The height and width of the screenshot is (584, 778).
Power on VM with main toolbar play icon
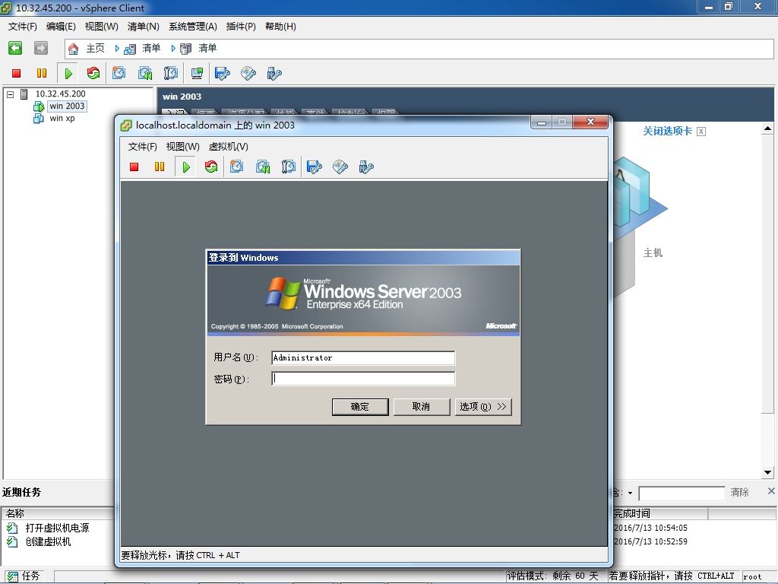pyautogui.click(x=68, y=74)
